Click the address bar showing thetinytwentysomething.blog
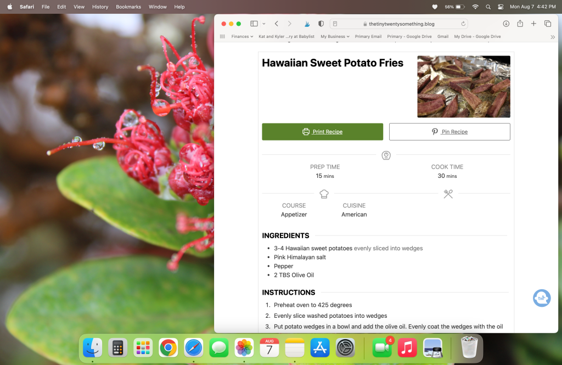Viewport: 562px width, 365px height. [x=398, y=24]
